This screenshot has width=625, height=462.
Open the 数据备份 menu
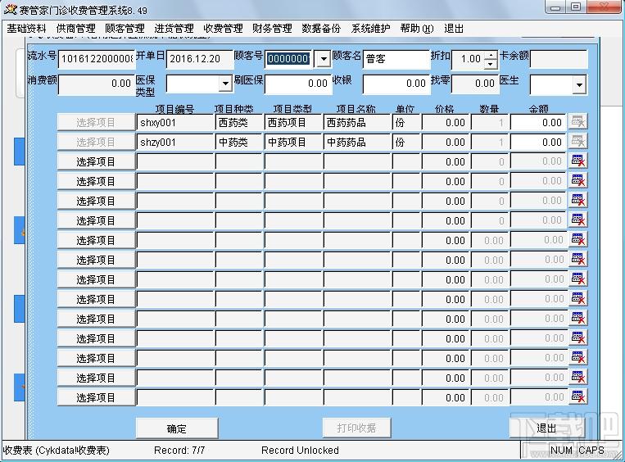coord(321,29)
